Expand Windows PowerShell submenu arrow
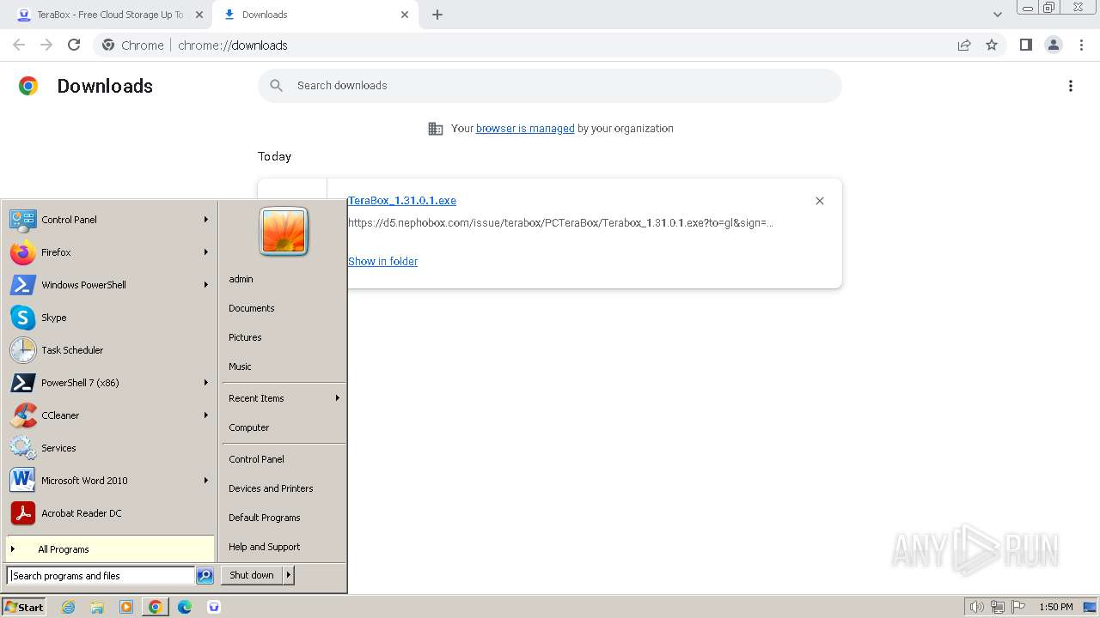Screen dimensions: 1100x618 [x=206, y=285]
